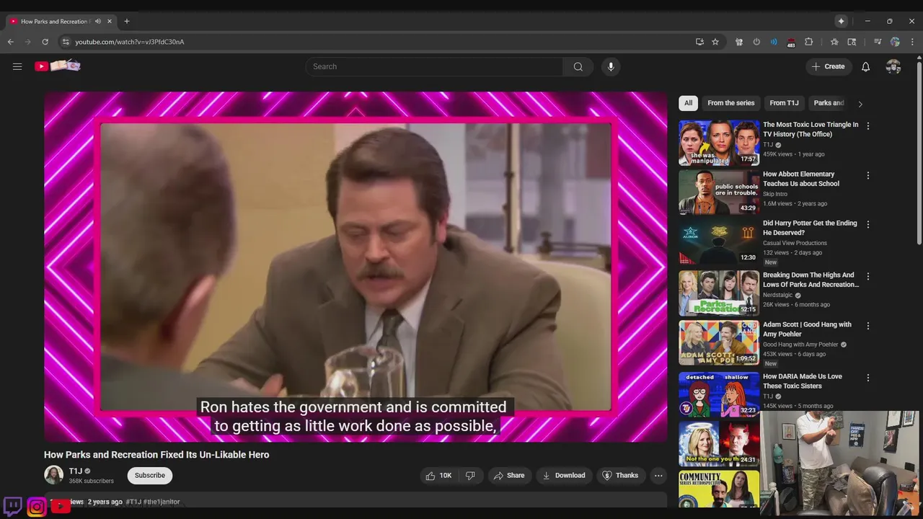Open YouTube notifications bell
The height and width of the screenshot is (519, 923).
[x=866, y=66]
